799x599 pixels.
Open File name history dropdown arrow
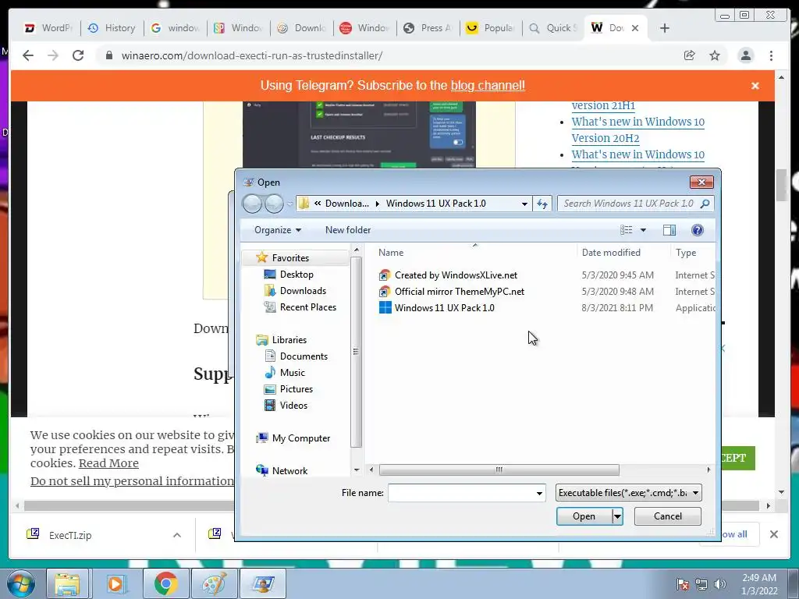tap(539, 493)
